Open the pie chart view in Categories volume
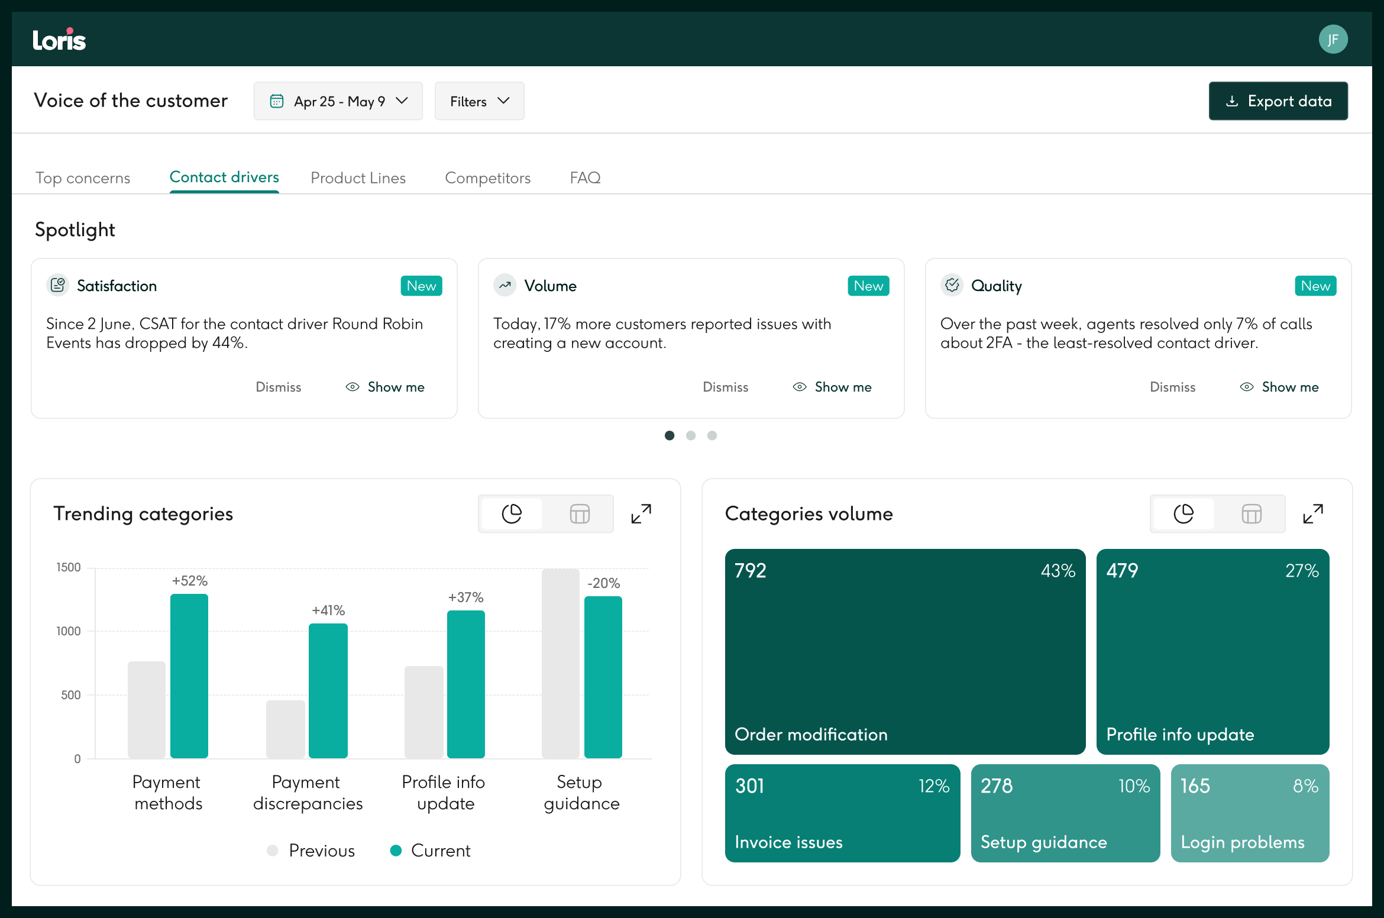 [1183, 513]
